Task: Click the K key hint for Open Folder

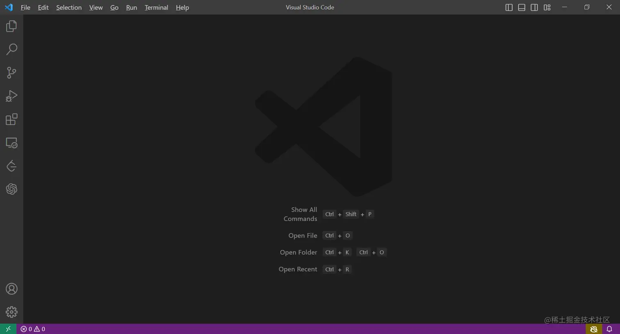Action: (x=347, y=252)
